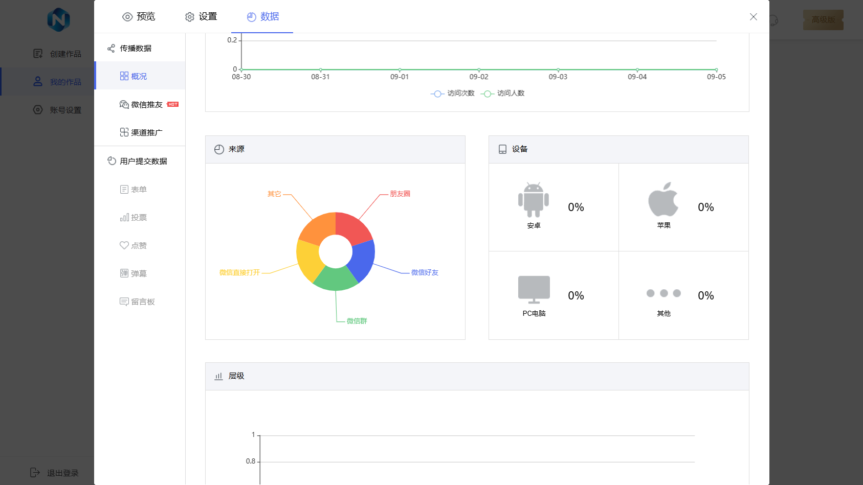Click the Android 安卓 device icon

point(533,200)
